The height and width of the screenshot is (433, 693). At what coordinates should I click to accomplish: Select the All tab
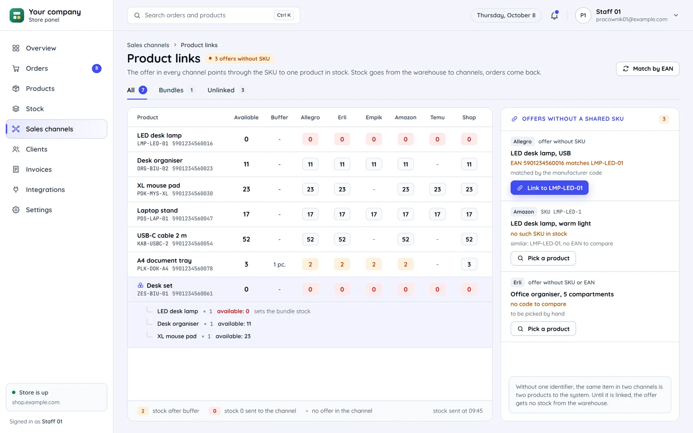click(x=137, y=90)
